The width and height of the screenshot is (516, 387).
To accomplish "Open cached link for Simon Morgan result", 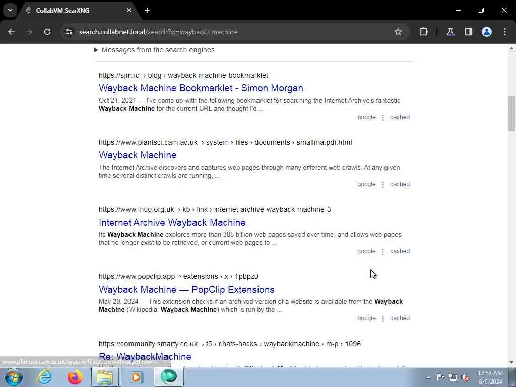I will pos(400,117).
